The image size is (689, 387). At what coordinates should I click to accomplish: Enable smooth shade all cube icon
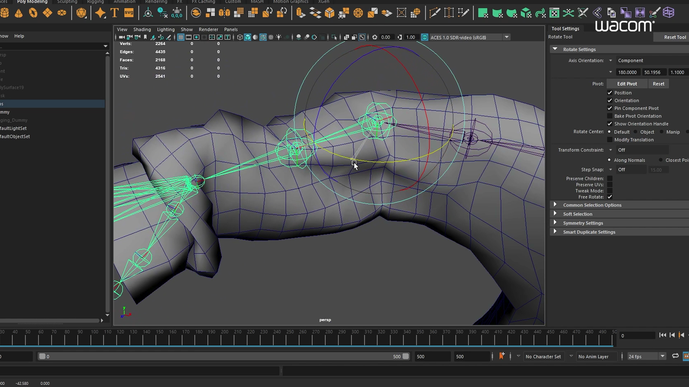(248, 37)
